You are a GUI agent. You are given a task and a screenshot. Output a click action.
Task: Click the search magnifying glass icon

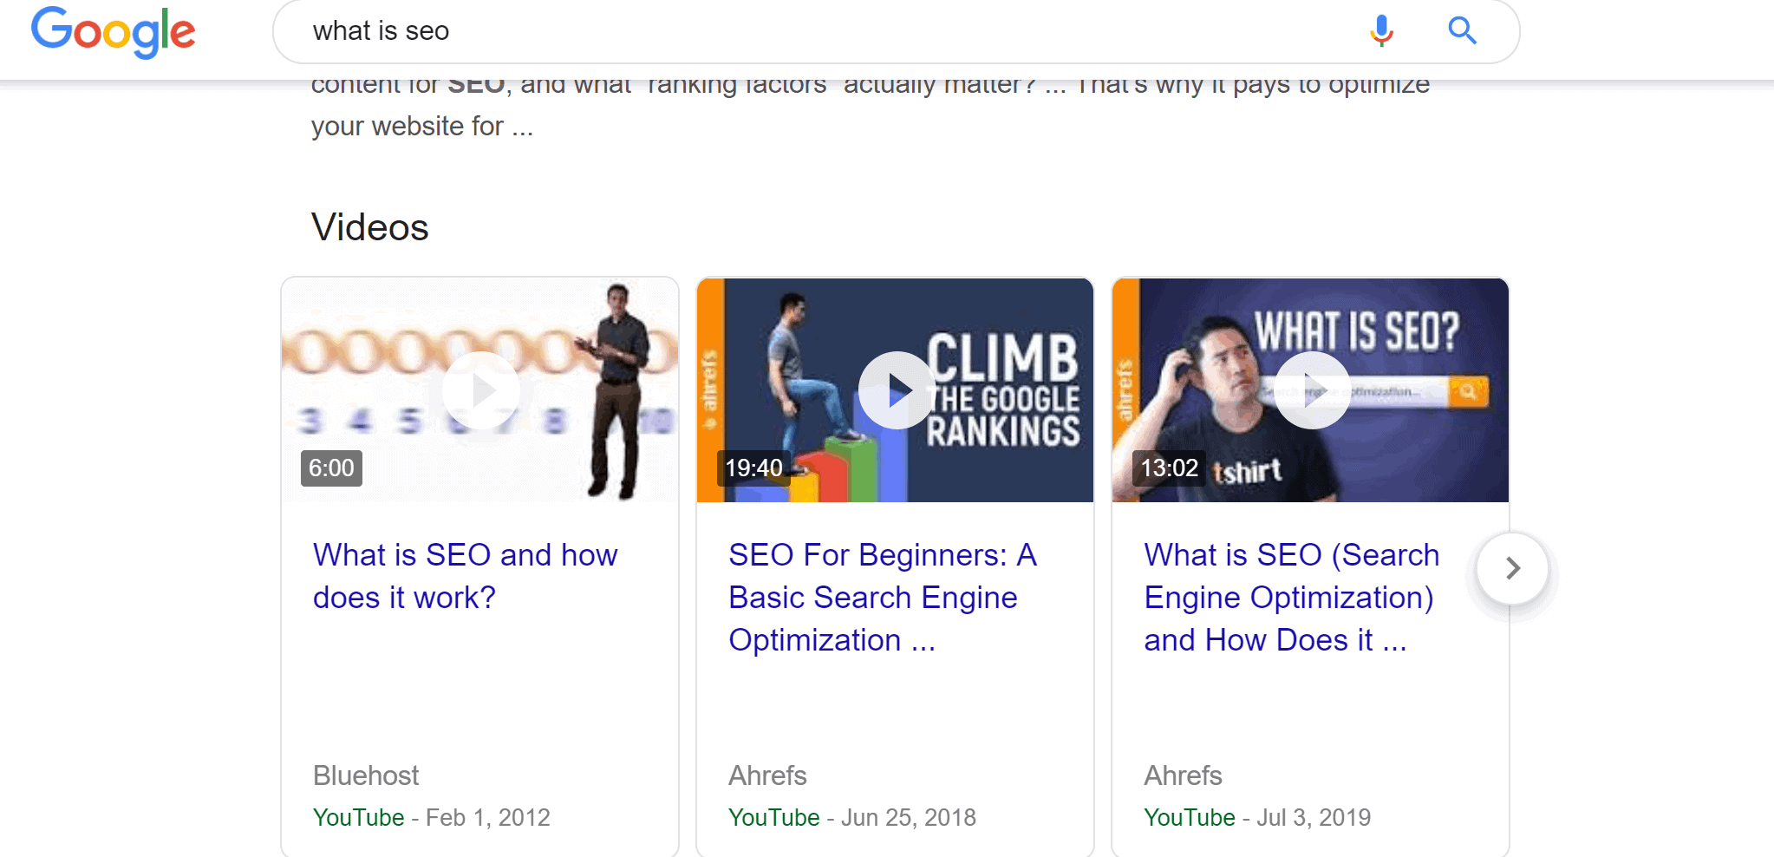(1463, 30)
